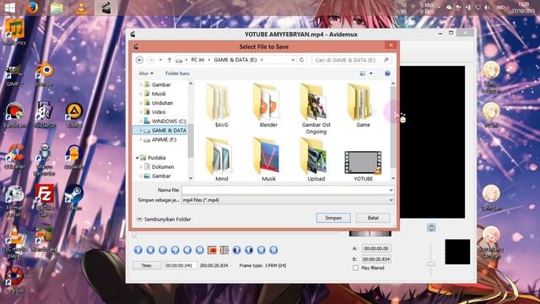Open Firefox from the taskbar
The height and width of the screenshot is (304, 540).
pyautogui.click(x=32, y=8)
